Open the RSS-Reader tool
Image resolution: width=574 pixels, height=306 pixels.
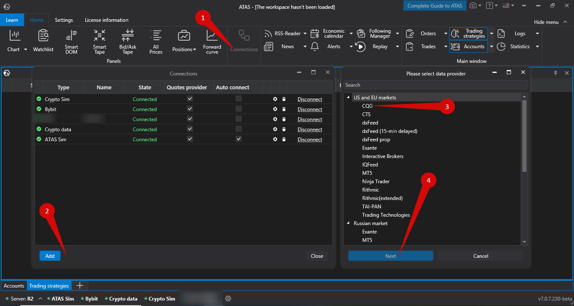pos(282,34)
